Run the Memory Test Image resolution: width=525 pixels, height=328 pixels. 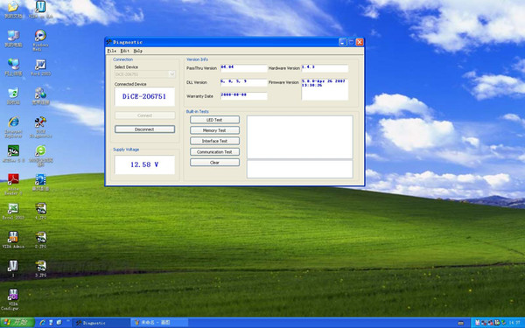coord(214,130)
